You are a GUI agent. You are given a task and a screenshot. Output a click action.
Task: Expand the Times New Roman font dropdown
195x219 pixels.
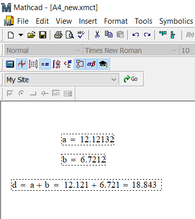tap(131, 50)
